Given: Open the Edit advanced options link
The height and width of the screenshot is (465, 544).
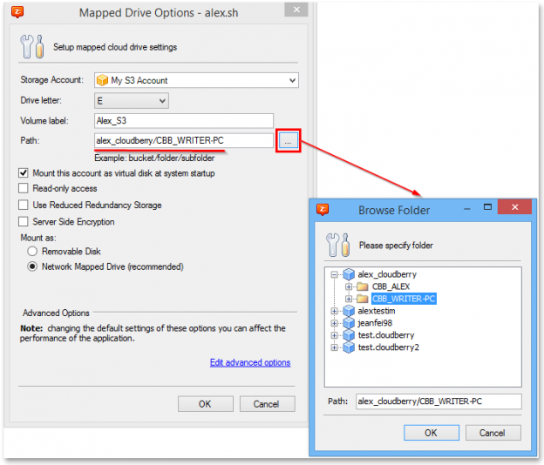Looking at the screenshot, I should pos(250,363).
